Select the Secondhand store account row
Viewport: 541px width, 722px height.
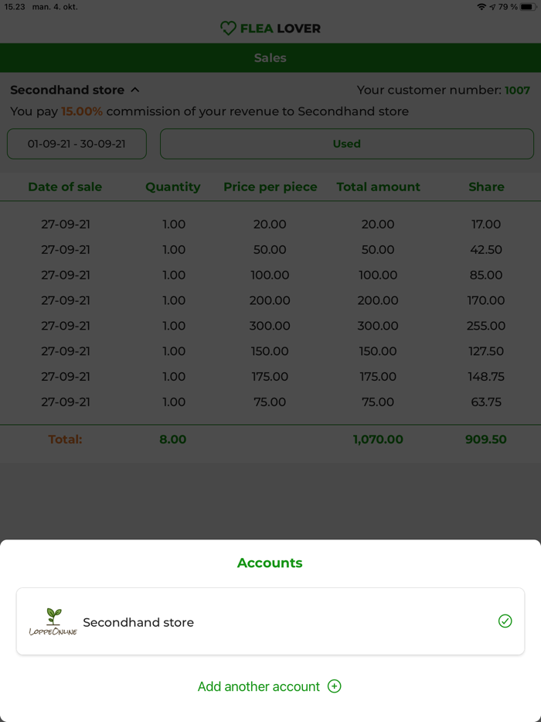coord(270,621)
